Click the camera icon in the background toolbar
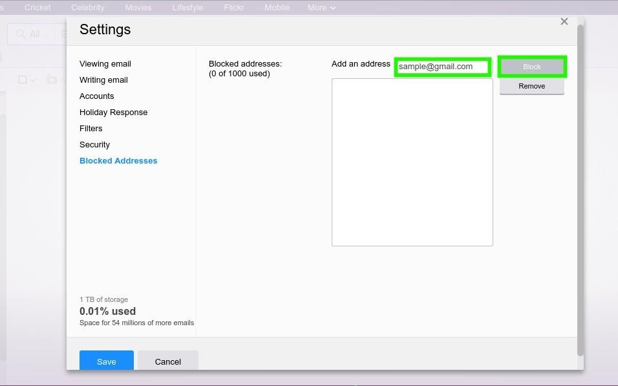The image size is (618, 386). 52,80
